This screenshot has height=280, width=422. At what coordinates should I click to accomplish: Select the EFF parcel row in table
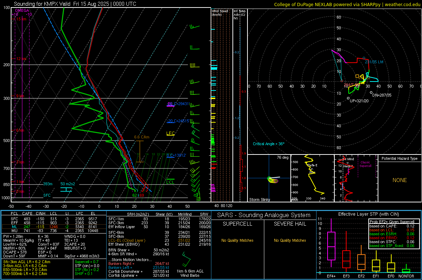[x=54, y=223]
